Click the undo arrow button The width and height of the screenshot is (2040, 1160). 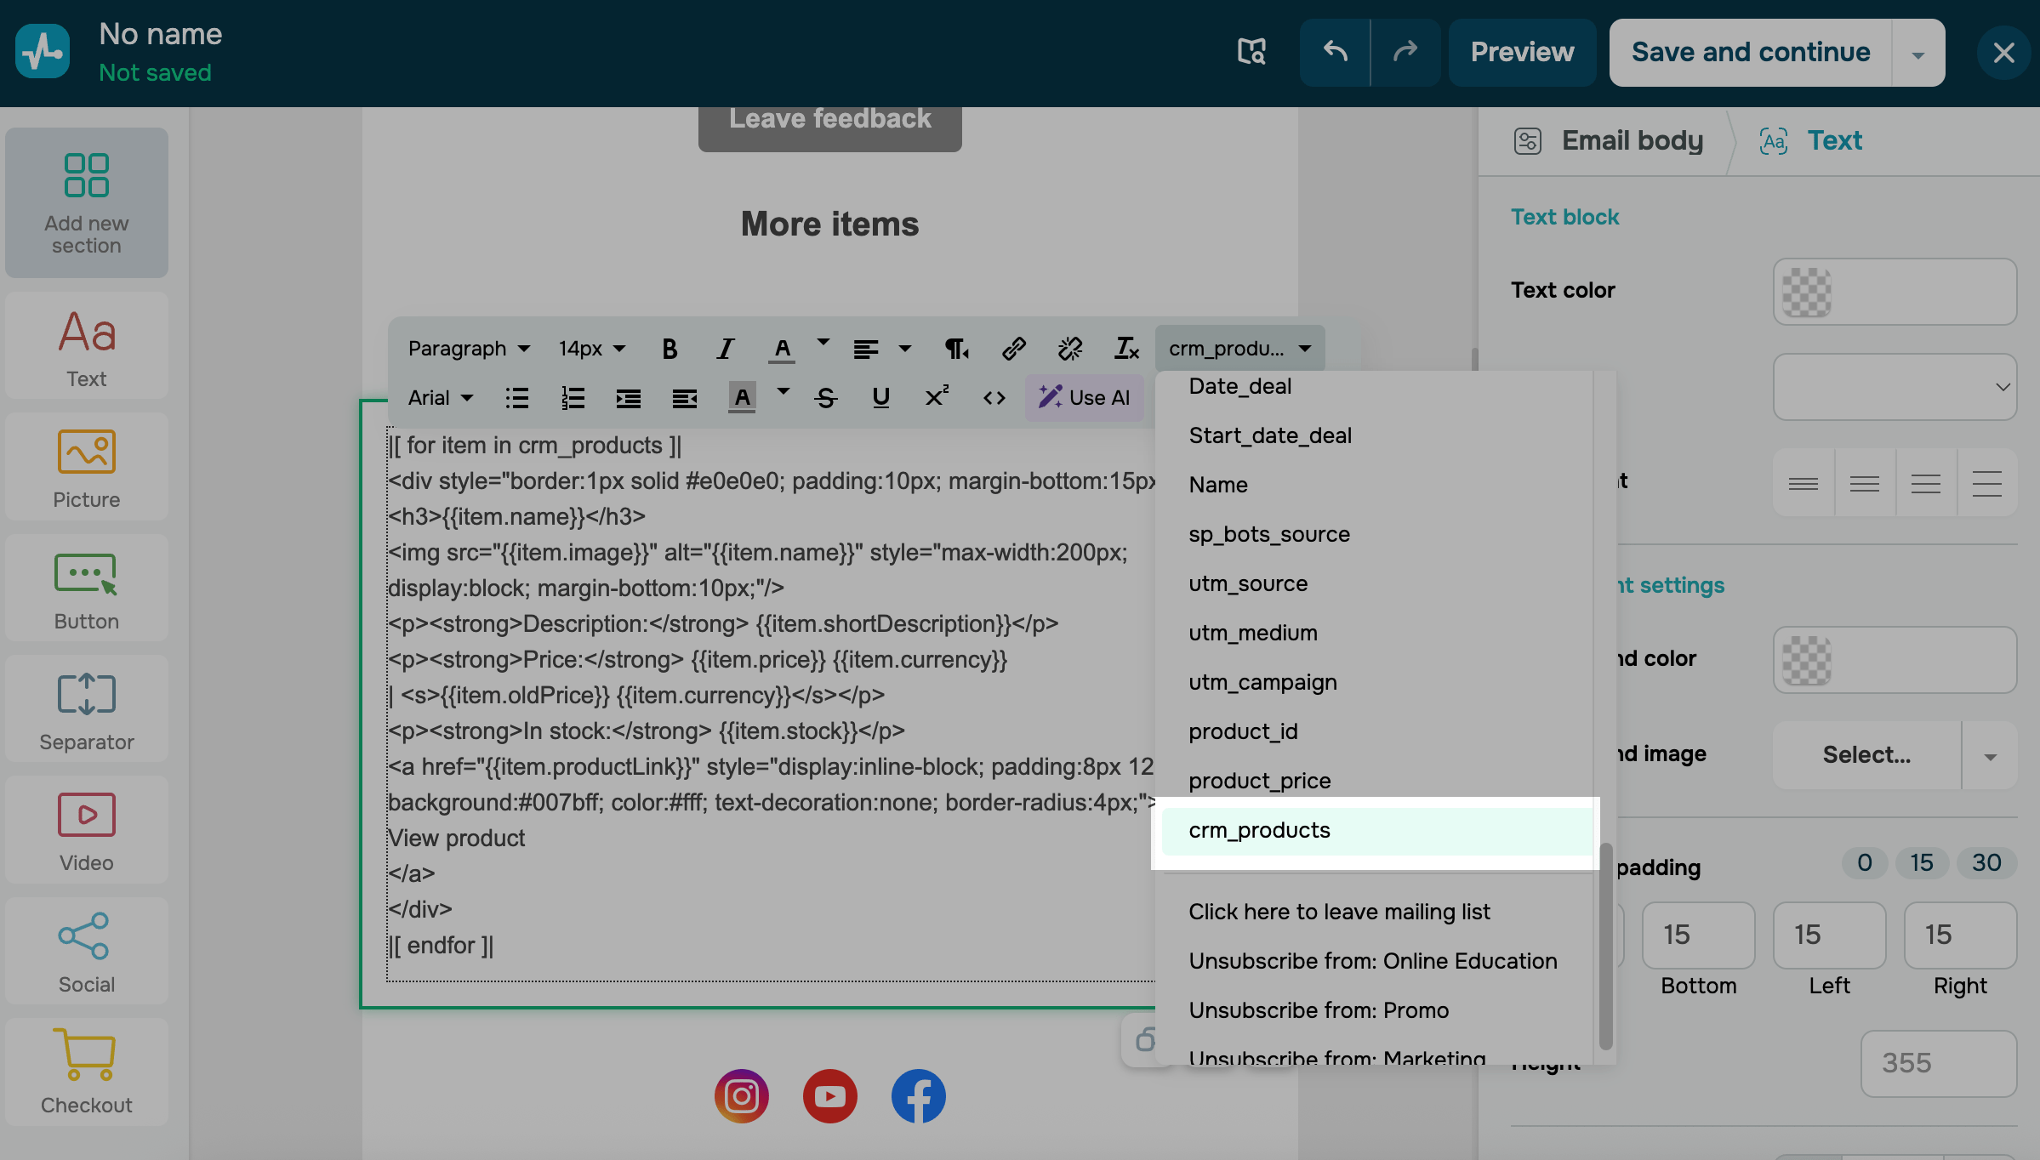point(1335,52)
